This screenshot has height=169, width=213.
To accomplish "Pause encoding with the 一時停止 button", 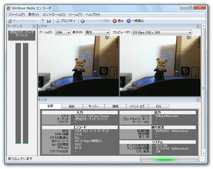I will [135, 21].
